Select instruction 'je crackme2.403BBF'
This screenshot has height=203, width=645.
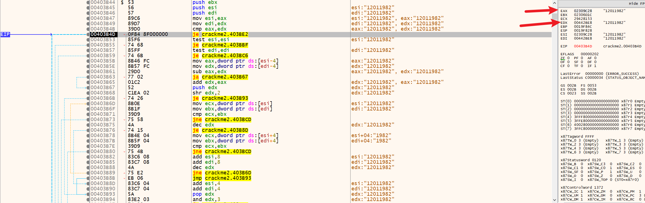(220, 45)
